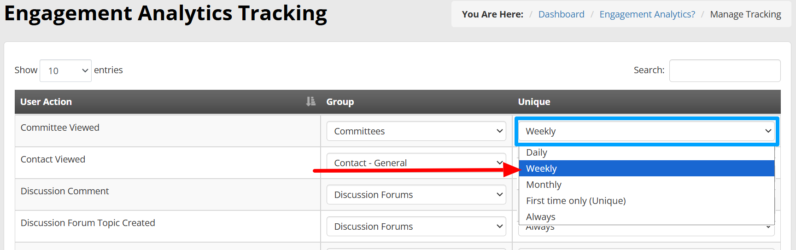This screenshot has width=796, height=250.
Task: Click the Committee Viewed row label
Action: 60,128
